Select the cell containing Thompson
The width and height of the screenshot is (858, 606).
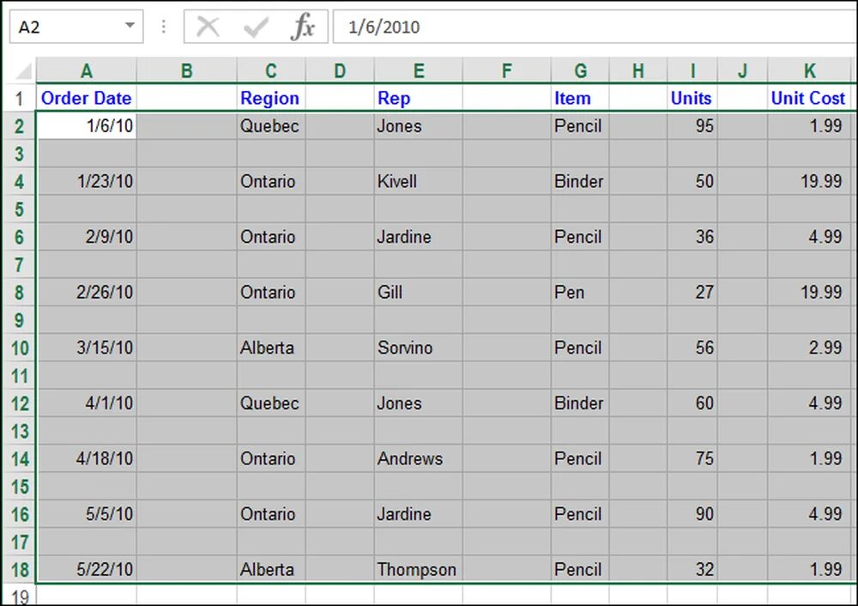[419, 569]
